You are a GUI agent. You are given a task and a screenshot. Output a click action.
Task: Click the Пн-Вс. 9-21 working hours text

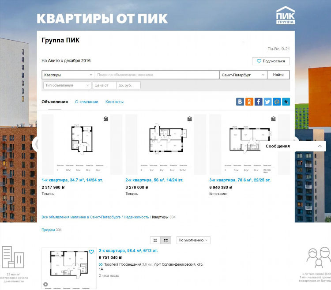coord(278,49)
